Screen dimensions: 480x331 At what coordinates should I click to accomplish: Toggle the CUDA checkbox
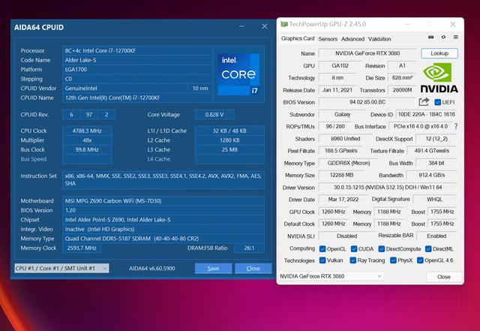[x=354, y=249]
